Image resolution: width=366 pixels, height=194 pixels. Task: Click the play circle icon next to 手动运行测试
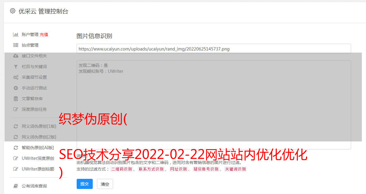16,88
